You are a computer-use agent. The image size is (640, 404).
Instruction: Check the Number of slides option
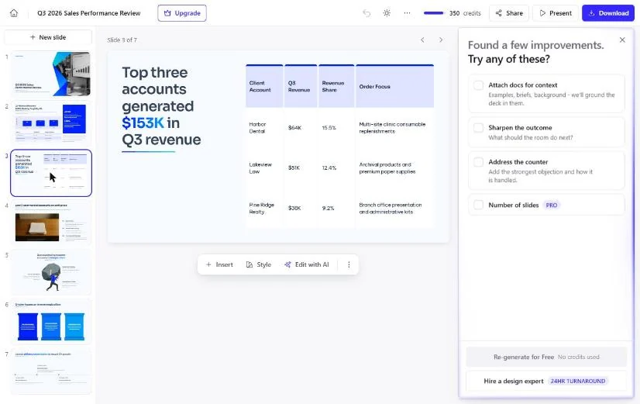coord(478,205)
